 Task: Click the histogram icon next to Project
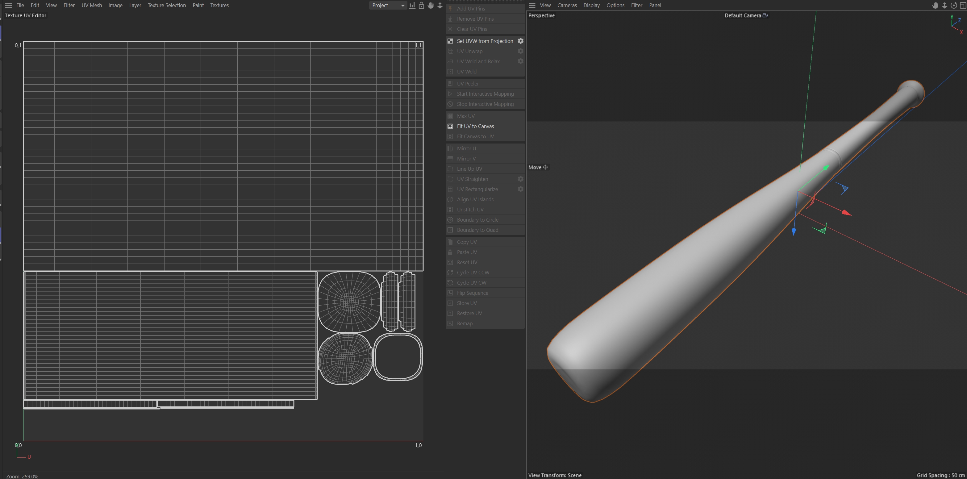point(412,5)
